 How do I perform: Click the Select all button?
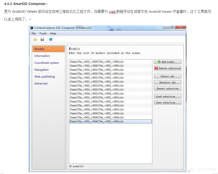(x=167, y=76)
